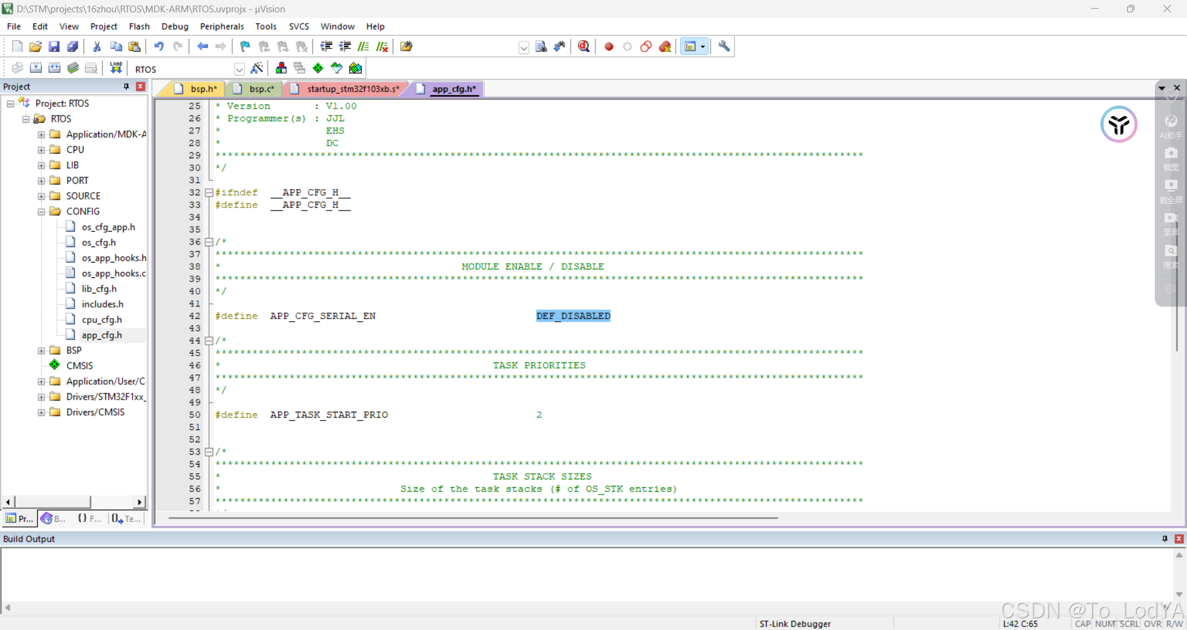Navigate backwards with the blue arrow
The image size is (1187, 630).
[x=202, y=46]
